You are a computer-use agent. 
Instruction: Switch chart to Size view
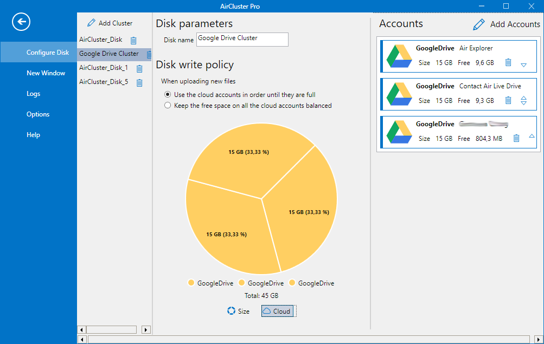(238, 311)
